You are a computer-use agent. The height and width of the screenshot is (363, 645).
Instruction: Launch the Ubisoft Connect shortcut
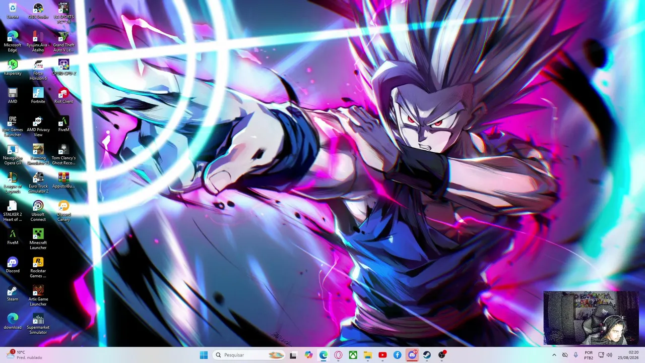click(x=38, y=211)
